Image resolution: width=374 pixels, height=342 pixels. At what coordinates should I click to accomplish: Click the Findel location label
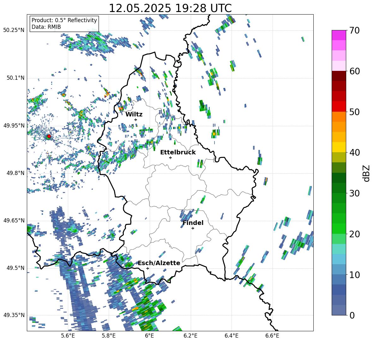[x=193, y=223]
